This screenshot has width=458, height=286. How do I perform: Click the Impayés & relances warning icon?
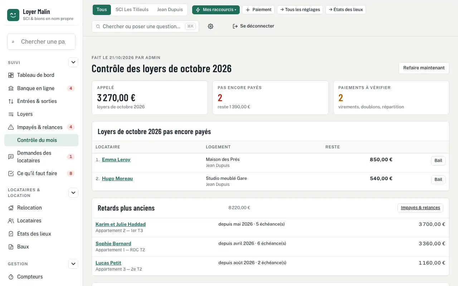point(11,127)
